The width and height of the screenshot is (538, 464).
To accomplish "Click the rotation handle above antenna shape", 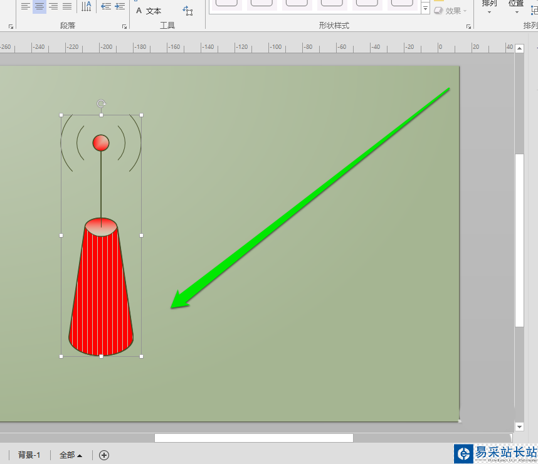I will (x=101, y=103).
